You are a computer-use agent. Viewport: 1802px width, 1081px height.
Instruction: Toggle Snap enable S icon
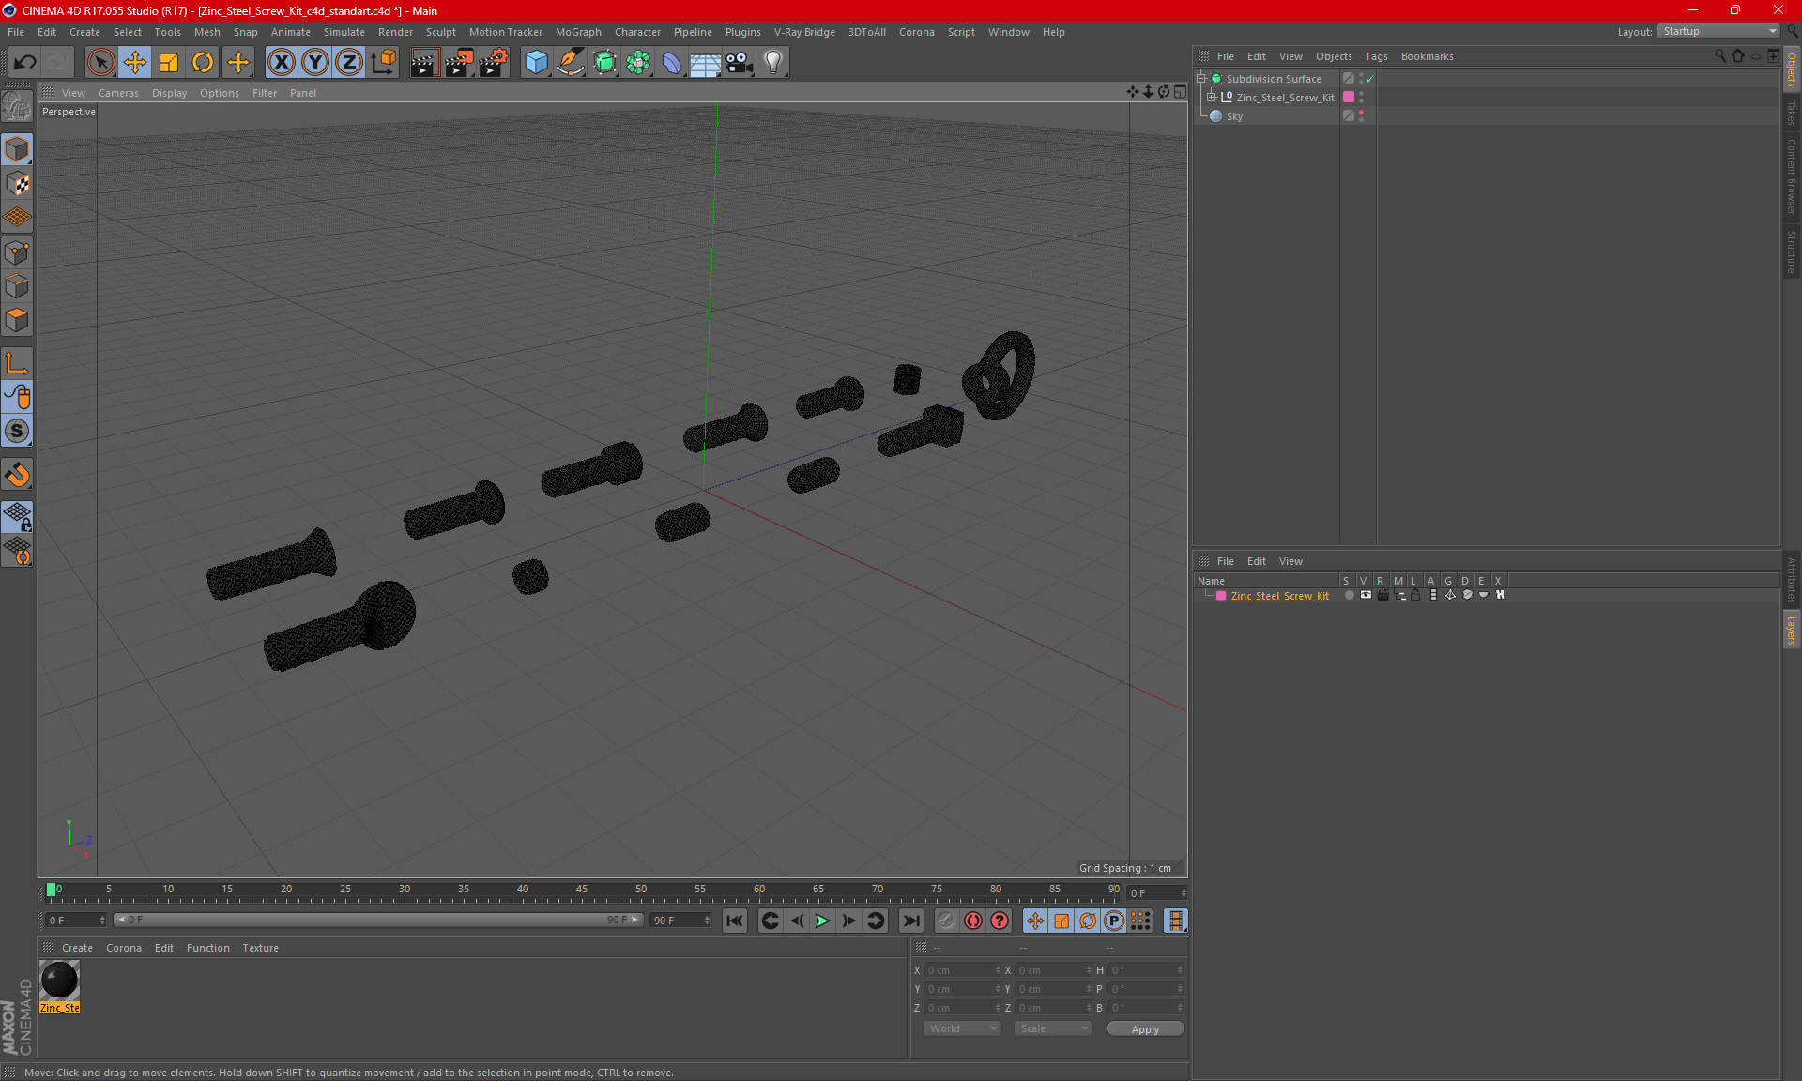(x=17, y=431)
